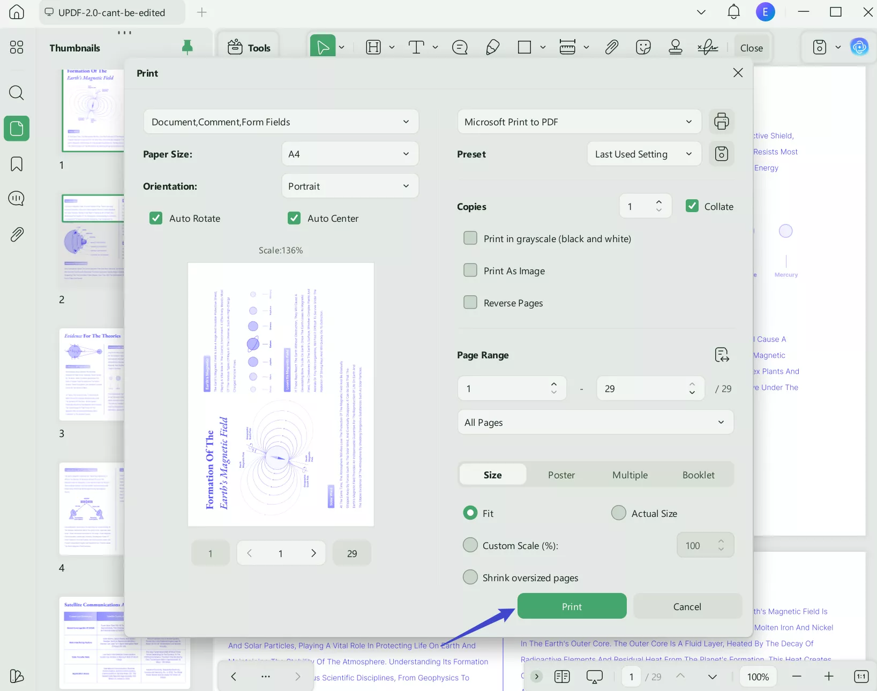877x691 pixels.
Task: Switch to the Booklet tab
Action: [699, 475]
